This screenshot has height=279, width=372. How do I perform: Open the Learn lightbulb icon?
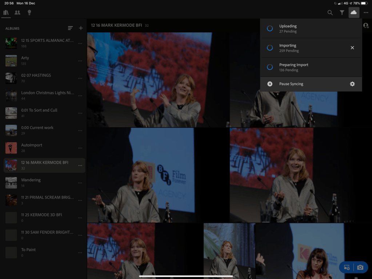(x=29, y=12)
